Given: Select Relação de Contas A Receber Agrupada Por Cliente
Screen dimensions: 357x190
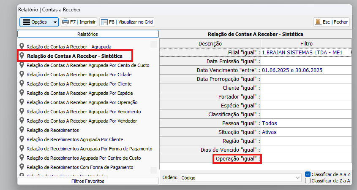Looking at the screenshot, I should (x=79, y=84).
